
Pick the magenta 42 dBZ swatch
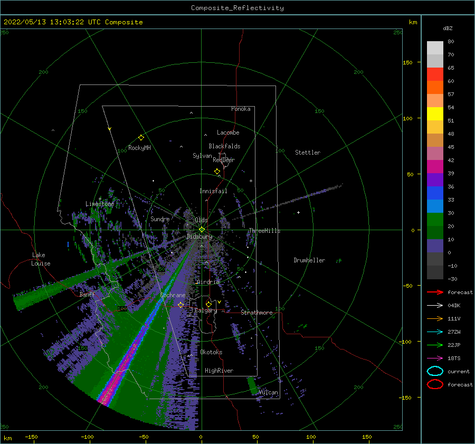click(435, 166)
